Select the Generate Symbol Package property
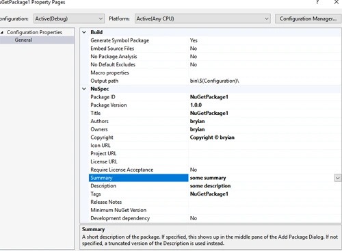The image size is (342, 251). tap(120, 40)
